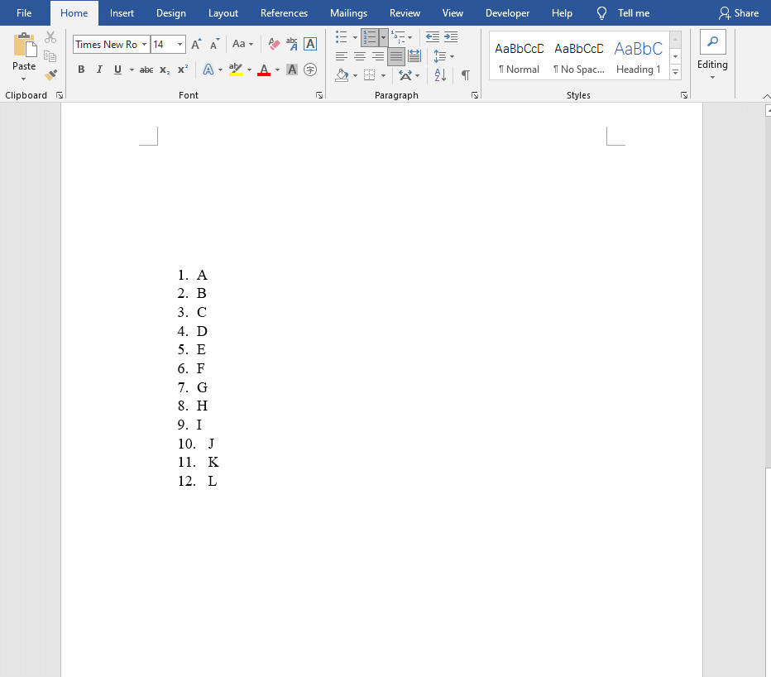Select the Format Painter brush
Screen dimensions: 771x677
tap(50, 74)
